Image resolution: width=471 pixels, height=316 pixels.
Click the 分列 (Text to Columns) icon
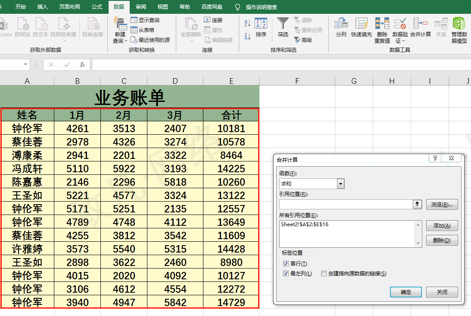[341, 24]
